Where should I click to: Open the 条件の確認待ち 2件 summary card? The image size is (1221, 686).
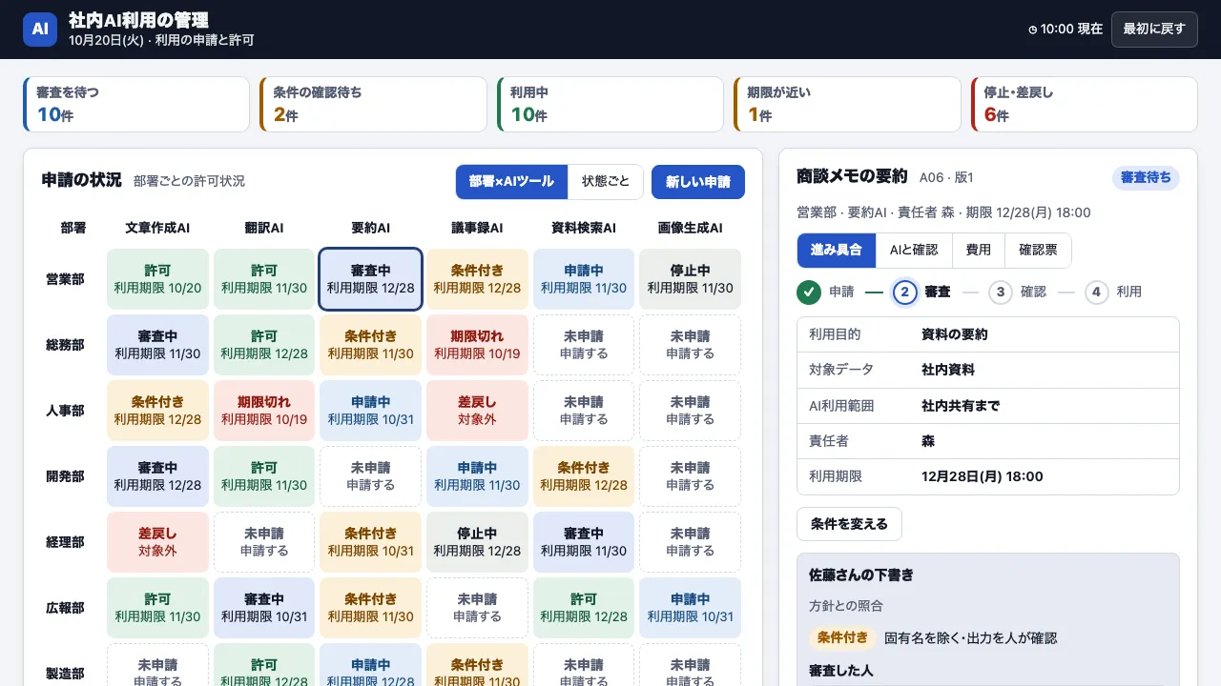tap(373, 105)
